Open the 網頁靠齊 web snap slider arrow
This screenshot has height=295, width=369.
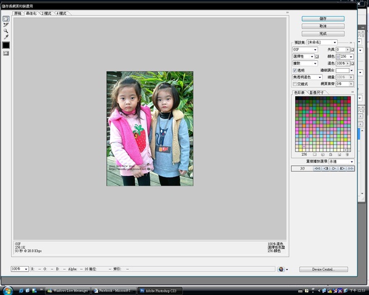[x=351, y=84]
